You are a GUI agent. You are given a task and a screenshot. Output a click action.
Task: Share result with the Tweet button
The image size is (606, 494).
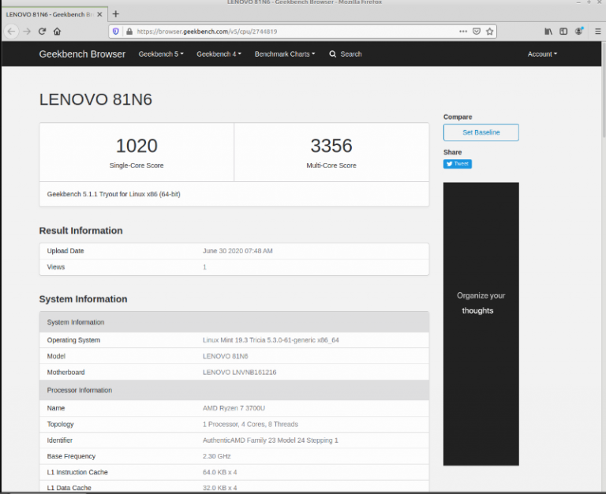(x=458, y=164)
